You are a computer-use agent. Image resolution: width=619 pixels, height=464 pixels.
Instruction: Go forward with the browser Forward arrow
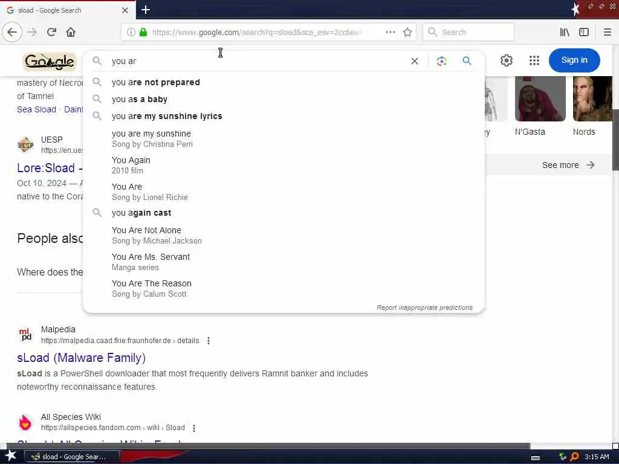tap(32, 33)
